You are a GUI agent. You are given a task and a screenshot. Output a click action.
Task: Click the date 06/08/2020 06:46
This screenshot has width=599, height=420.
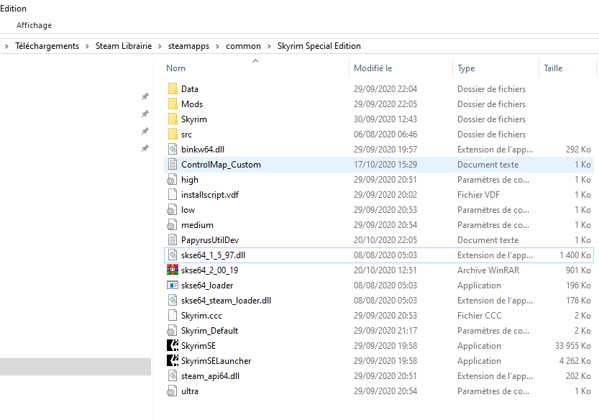tap(385, 134)
